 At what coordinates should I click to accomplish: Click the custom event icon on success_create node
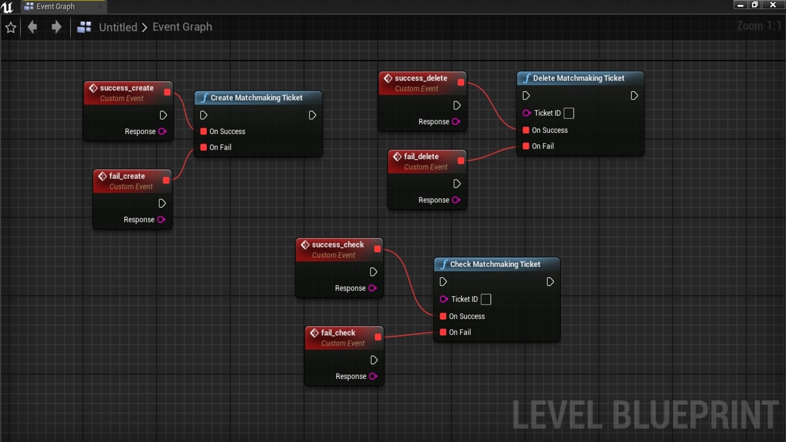tap(93, 88)
